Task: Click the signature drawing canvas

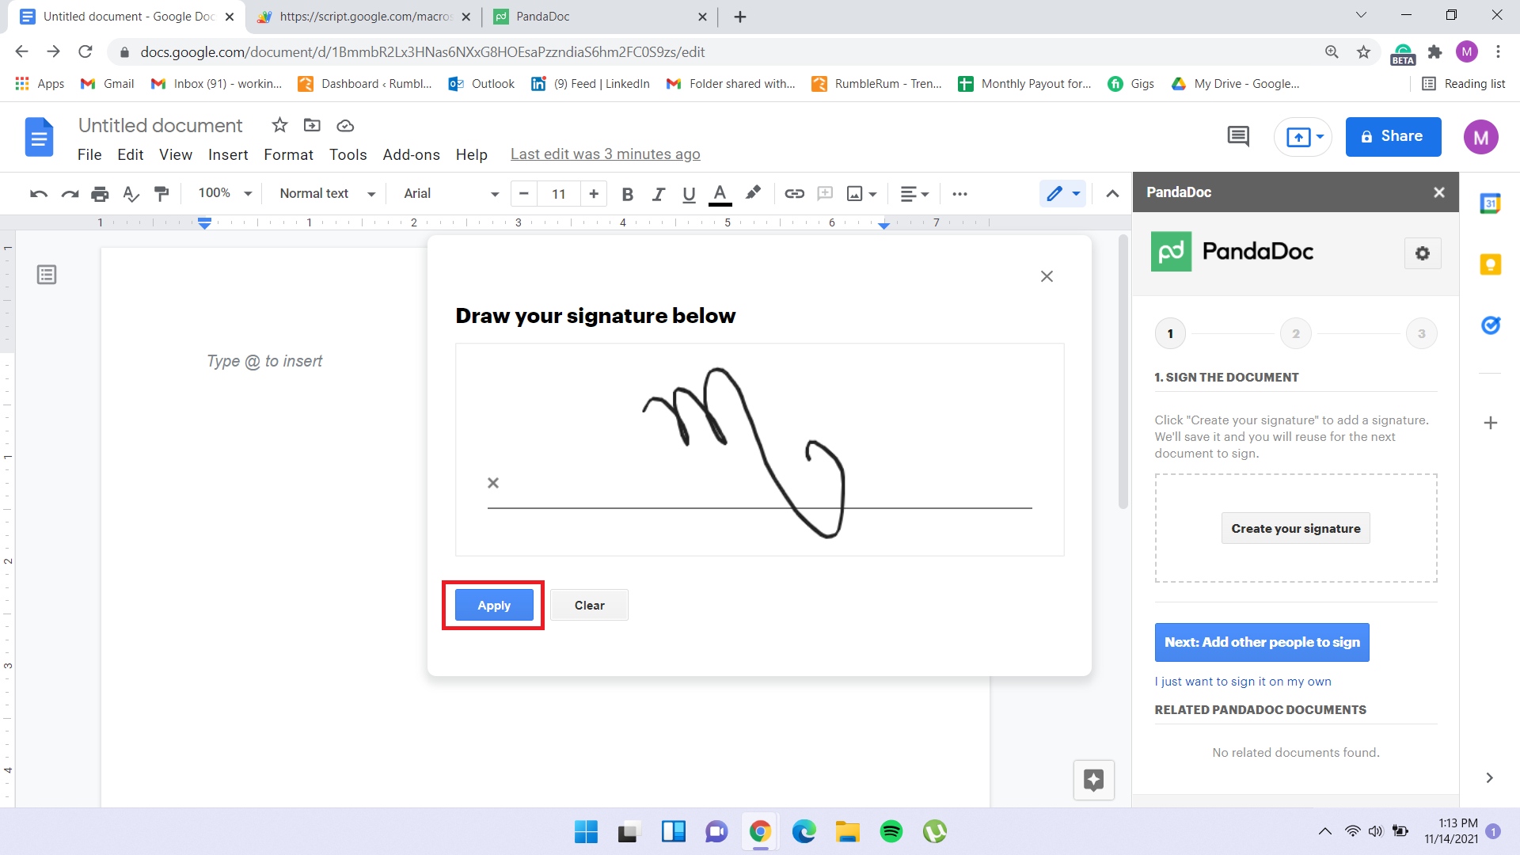Action: 759,450
